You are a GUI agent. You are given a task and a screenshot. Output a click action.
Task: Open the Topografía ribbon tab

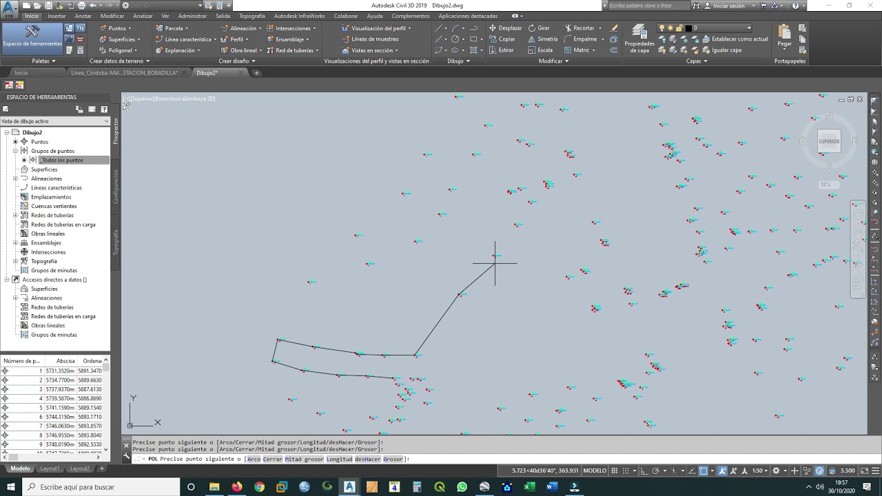tap(252, 16)
